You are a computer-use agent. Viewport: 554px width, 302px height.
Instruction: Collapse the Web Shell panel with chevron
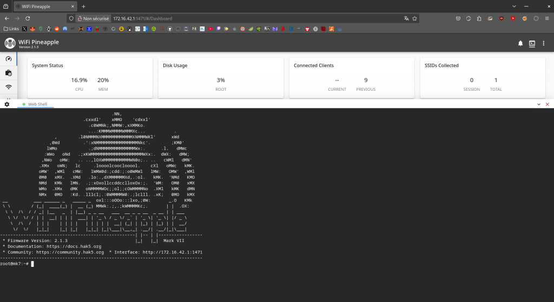coord(539,104)
